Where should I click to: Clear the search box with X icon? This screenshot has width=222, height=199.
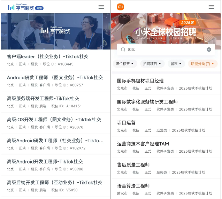click(x=209, y=49)
